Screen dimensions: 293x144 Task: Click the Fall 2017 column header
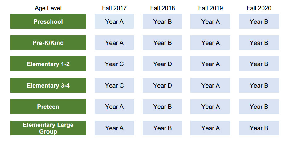tap(114, 8)
